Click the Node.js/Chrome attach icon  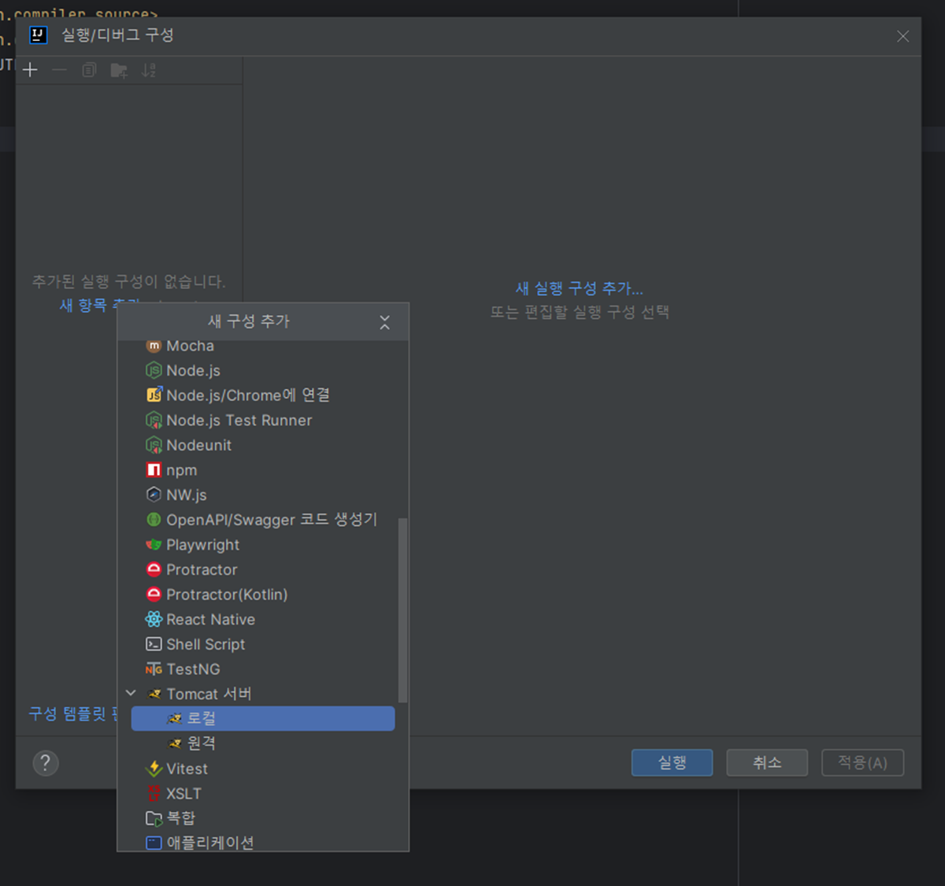[154, 395]
